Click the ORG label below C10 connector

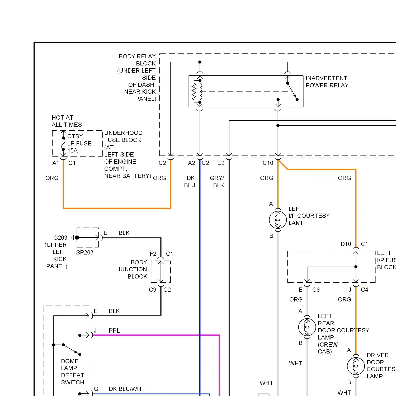tap(267, 178)
